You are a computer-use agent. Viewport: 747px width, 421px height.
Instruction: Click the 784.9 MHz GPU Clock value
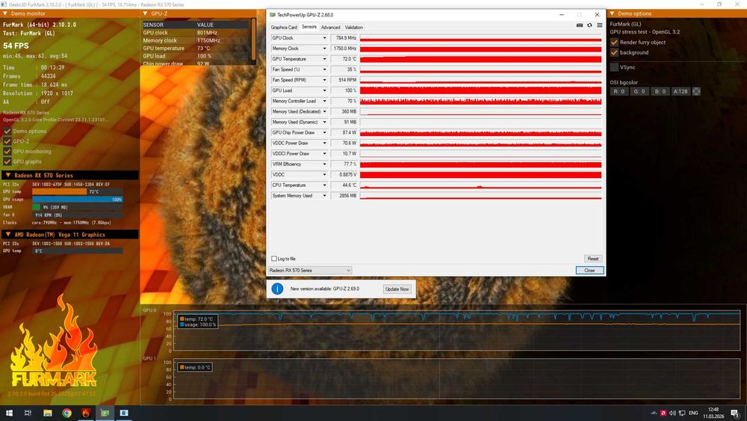coord(344,37)
